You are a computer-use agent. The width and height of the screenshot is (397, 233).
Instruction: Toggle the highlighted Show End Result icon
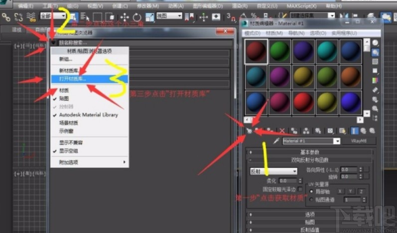(x=354, y=131)
